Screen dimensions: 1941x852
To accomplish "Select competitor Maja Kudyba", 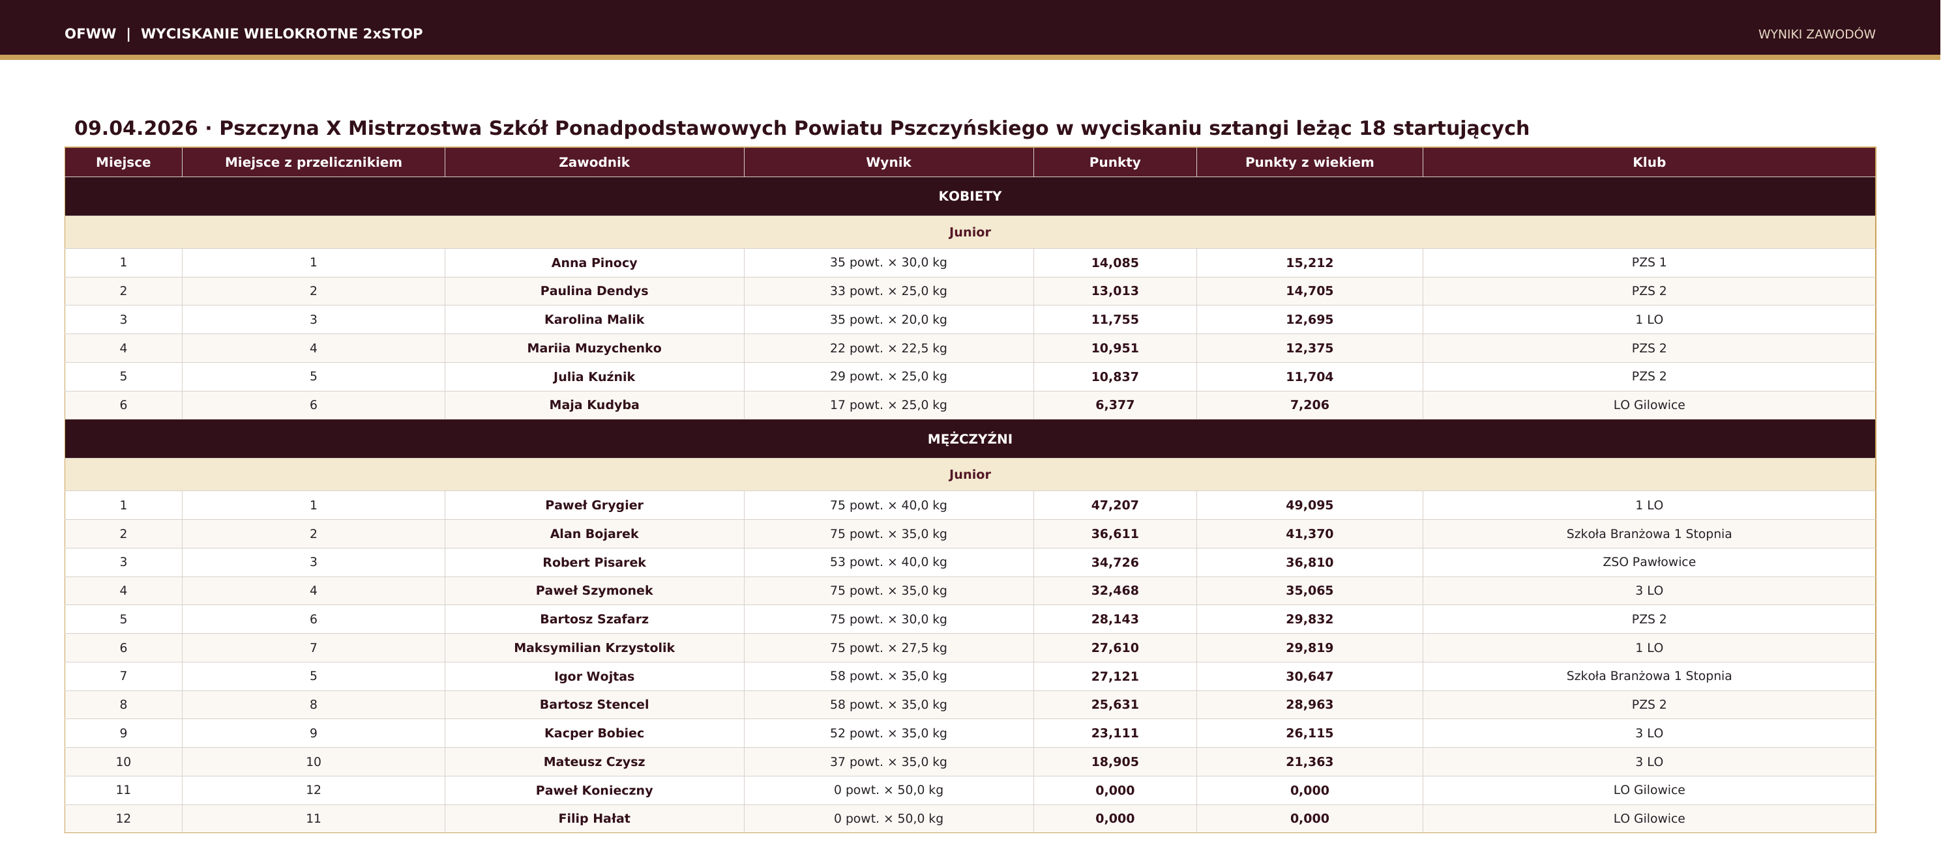I will [595, 405].
